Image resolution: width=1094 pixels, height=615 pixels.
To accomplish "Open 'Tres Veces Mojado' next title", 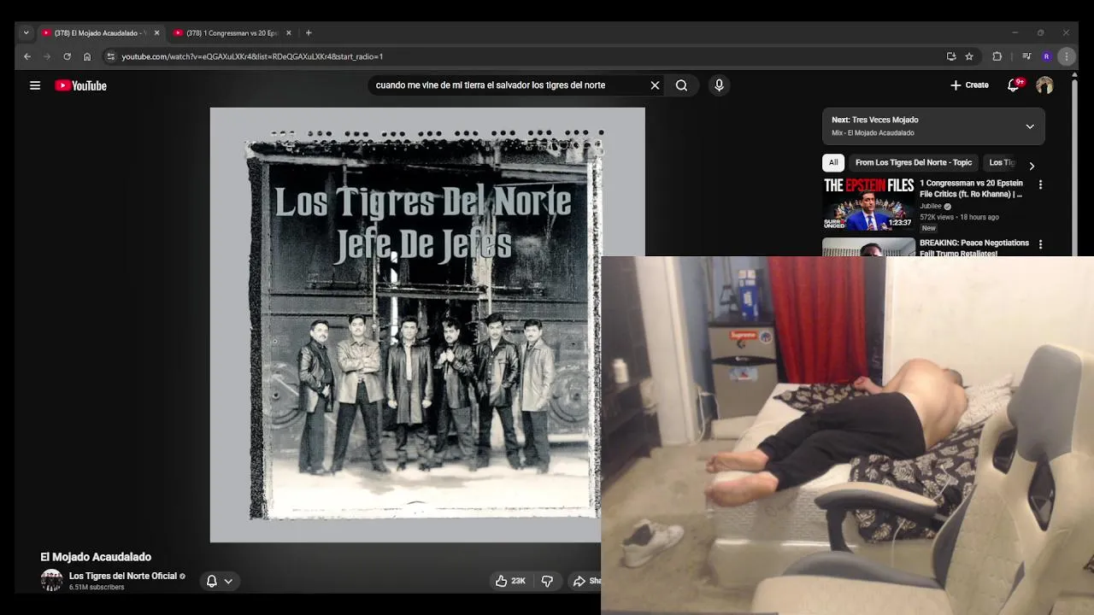I will pyautogui.click(x=885, y=120).
